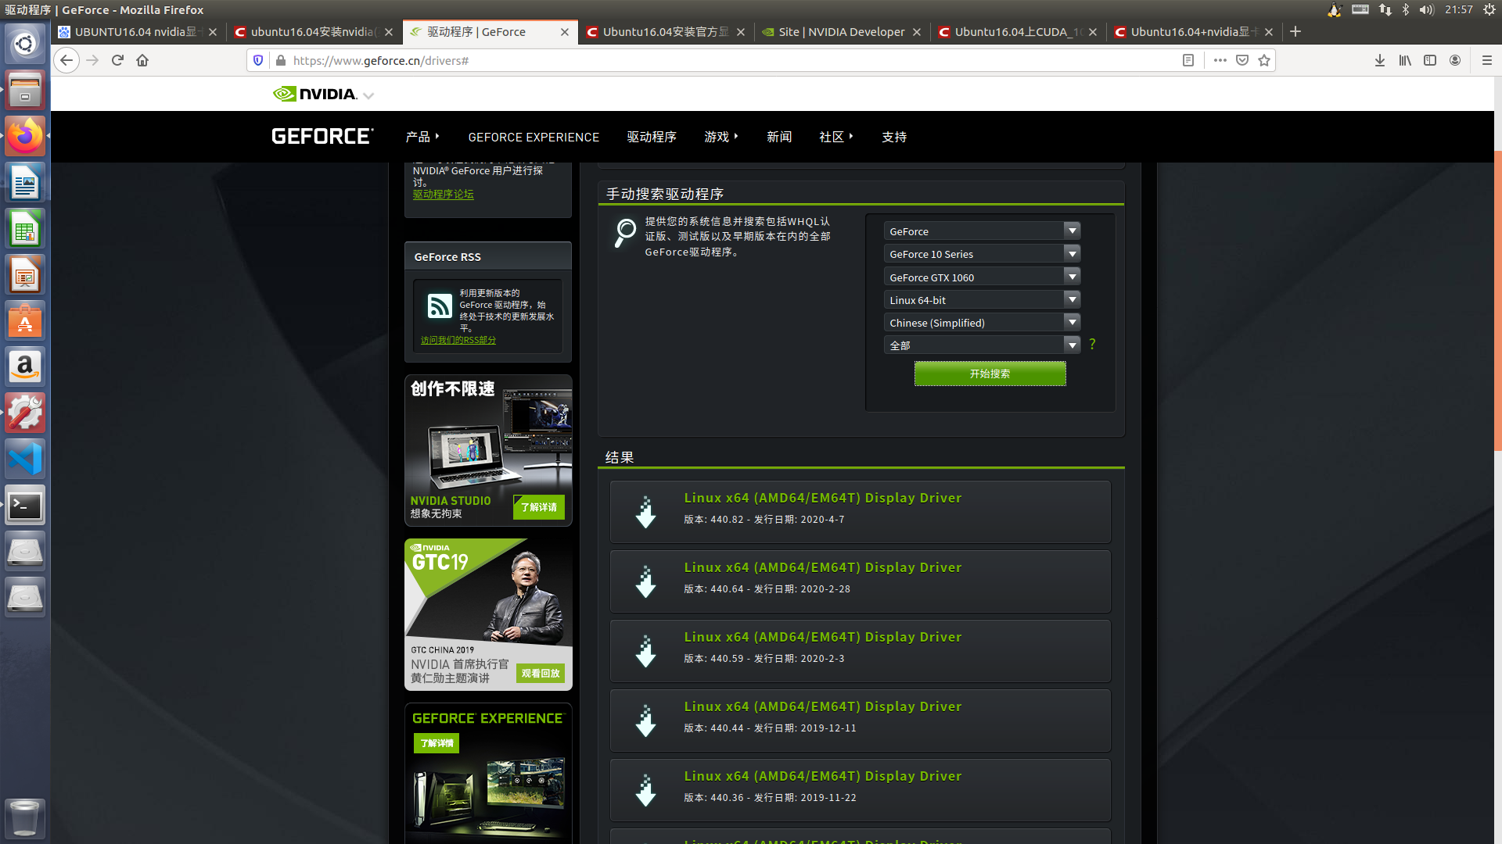Image resolution: width=1502 pixels, height=844 pixels.
Task: Show site security lock info
Action: pyautogui.click(x=280, y=60)
